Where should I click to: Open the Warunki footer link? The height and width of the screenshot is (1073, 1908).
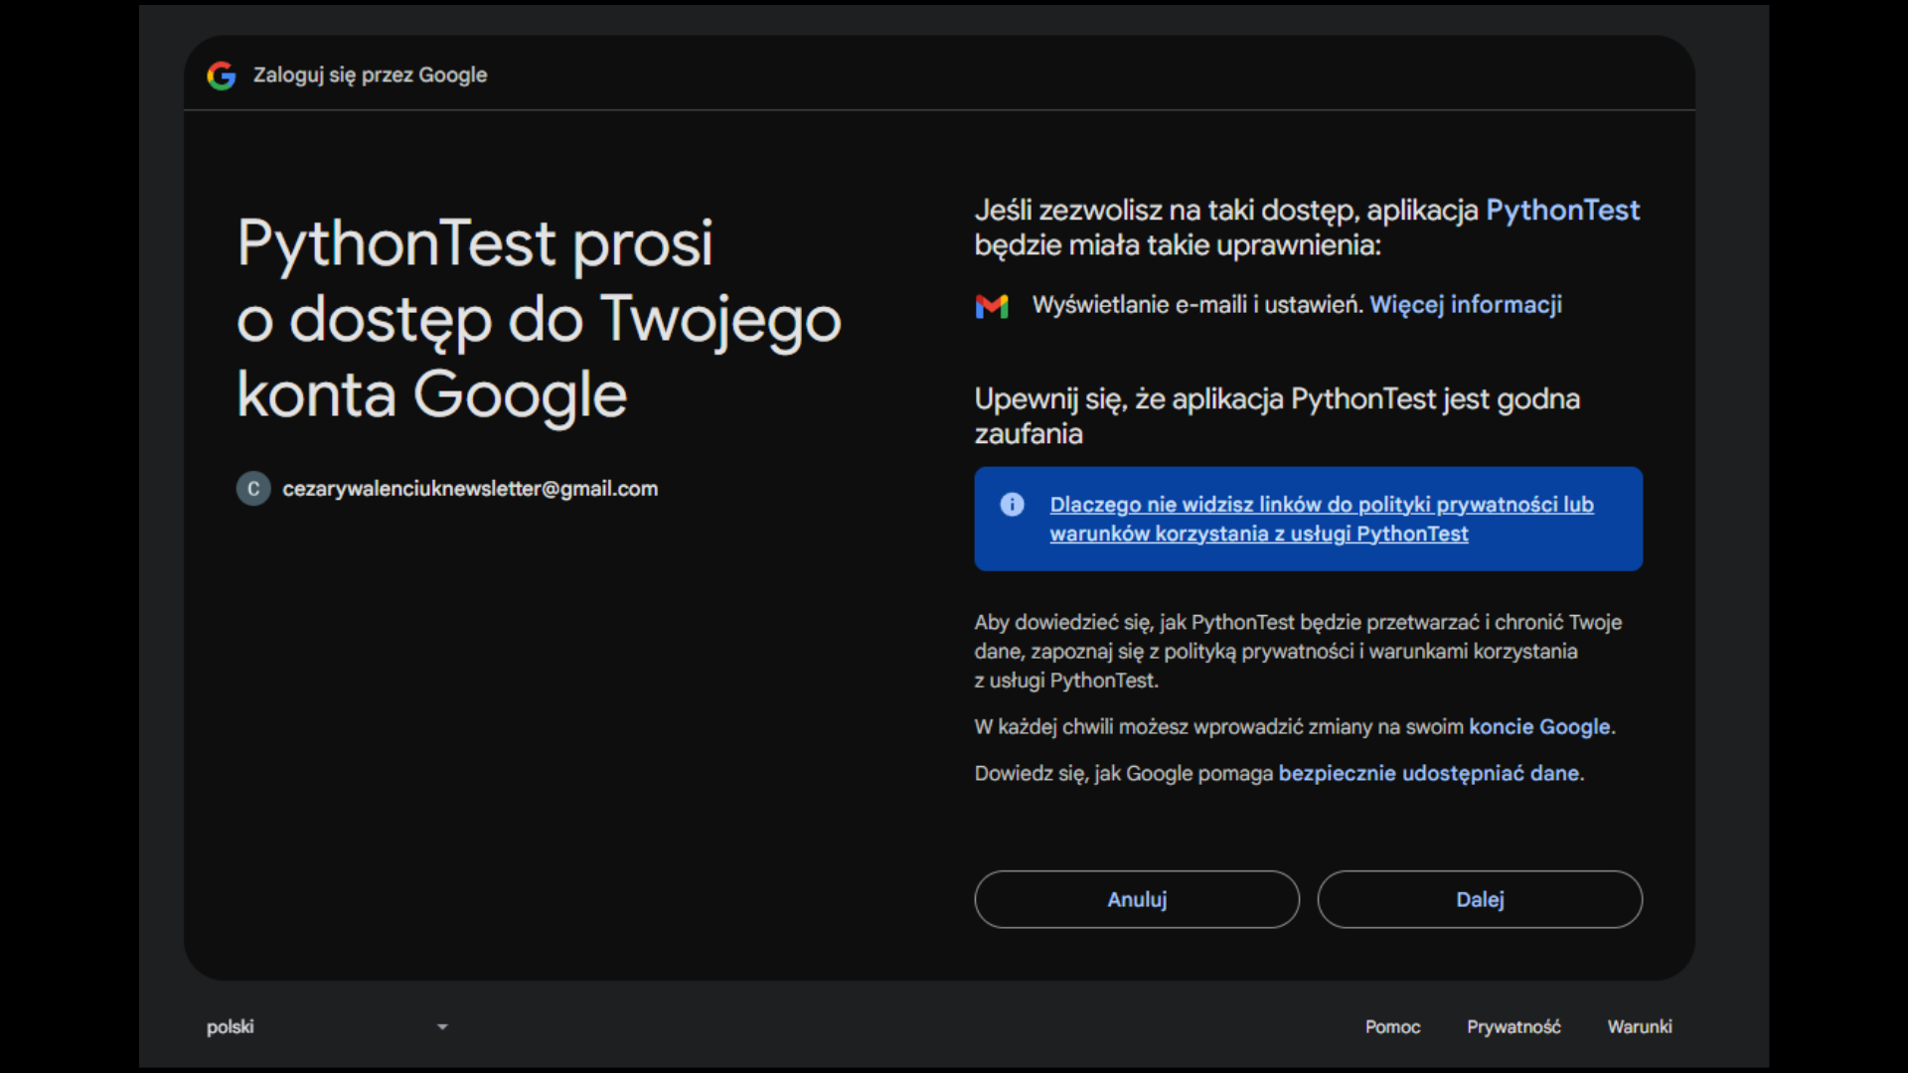click(1640, 1027)
